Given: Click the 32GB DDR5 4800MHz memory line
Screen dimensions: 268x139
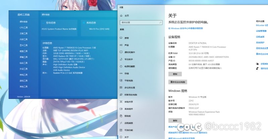Looking at the screenshot, I should coord(71,53).
